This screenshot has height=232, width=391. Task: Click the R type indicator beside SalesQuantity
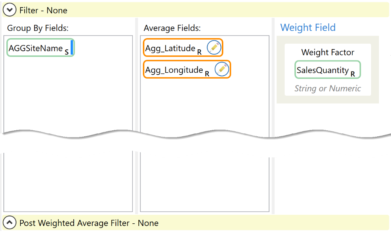pyautogui.click(x=353, y=74)
